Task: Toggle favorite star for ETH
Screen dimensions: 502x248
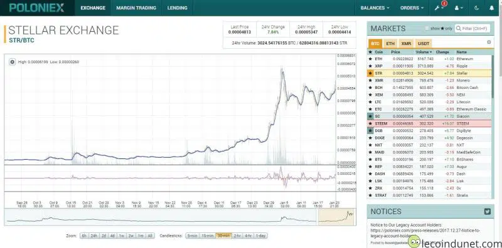Action: (x=370, y=59)
